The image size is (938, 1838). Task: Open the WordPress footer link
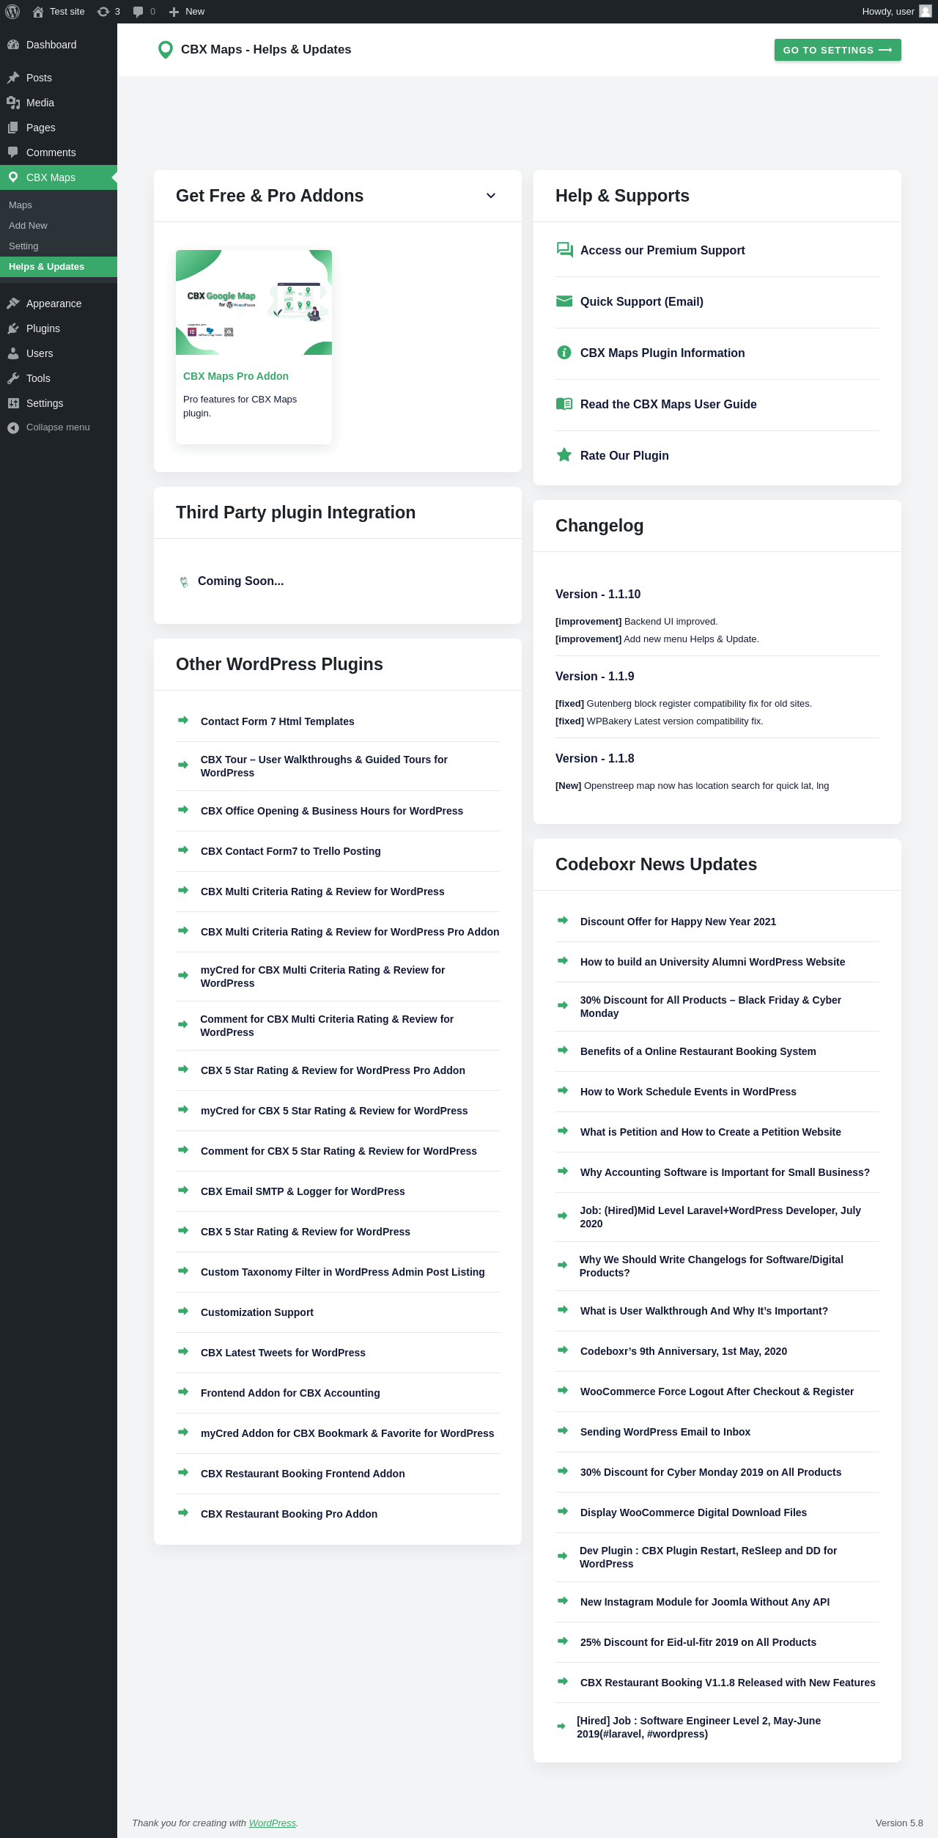[273, 1823]
